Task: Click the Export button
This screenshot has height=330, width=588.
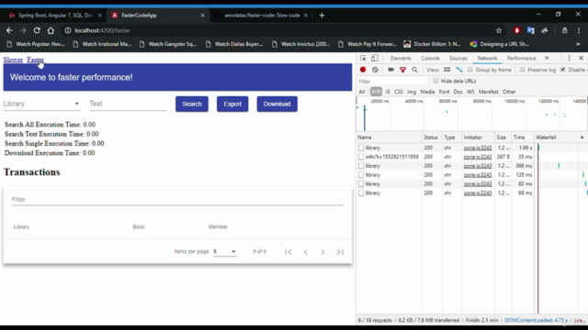Action: (232, 104)
